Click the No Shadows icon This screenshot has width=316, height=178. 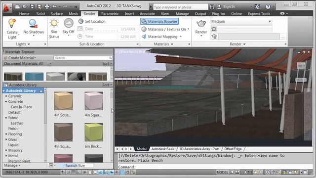coord(33,24)
